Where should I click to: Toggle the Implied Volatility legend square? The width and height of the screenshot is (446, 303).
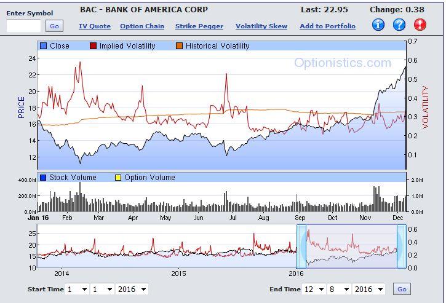[94, 46]
